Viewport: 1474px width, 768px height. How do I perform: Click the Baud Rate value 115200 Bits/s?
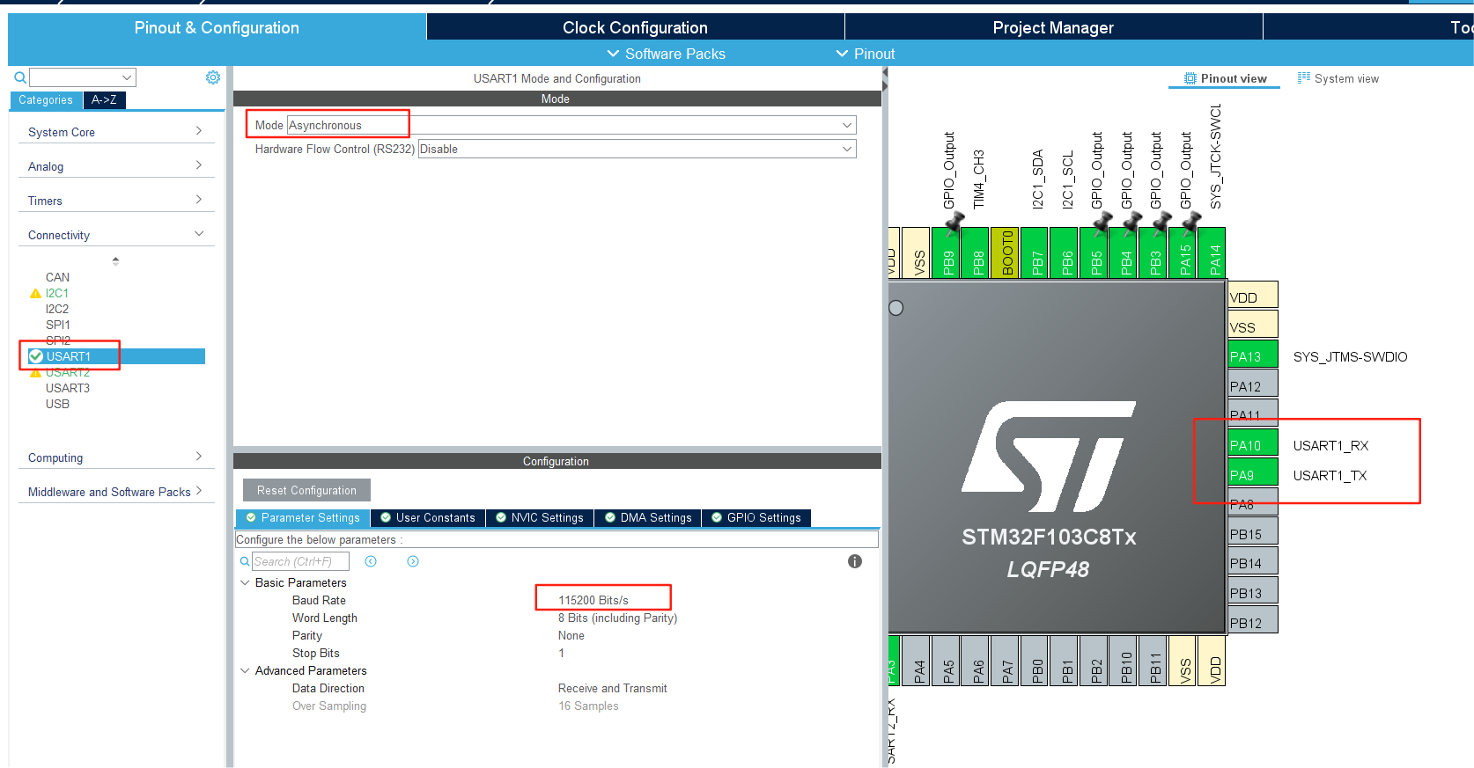(593, 600)
